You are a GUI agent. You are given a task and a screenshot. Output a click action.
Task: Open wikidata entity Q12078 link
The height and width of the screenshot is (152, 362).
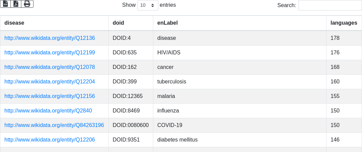pyautogui.click(x=50, y=67)
